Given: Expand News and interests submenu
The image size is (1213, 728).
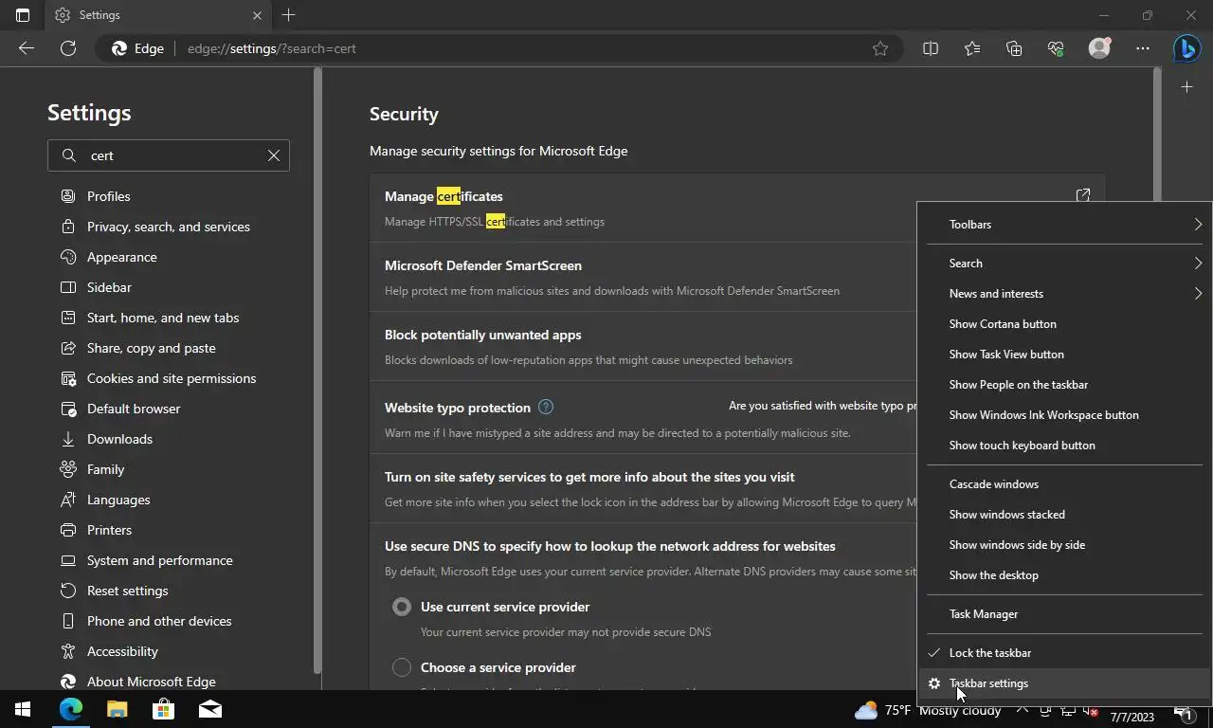Looking at the screenshot, I should coord(1064,294).
